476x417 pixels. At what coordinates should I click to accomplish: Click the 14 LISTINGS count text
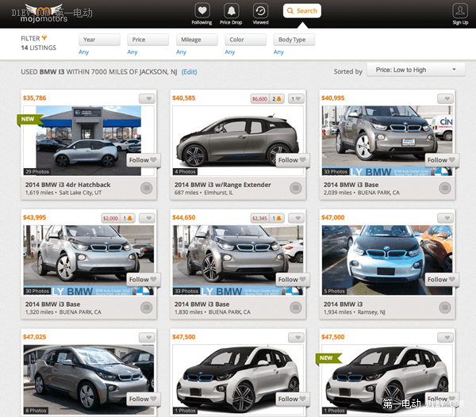tap(39, 48)
